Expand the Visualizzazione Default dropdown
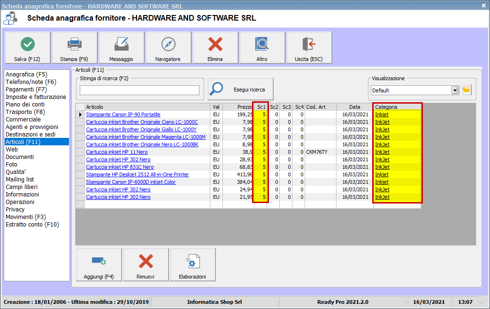This screenshot has height=309, width=490. [x=455, y=90]
